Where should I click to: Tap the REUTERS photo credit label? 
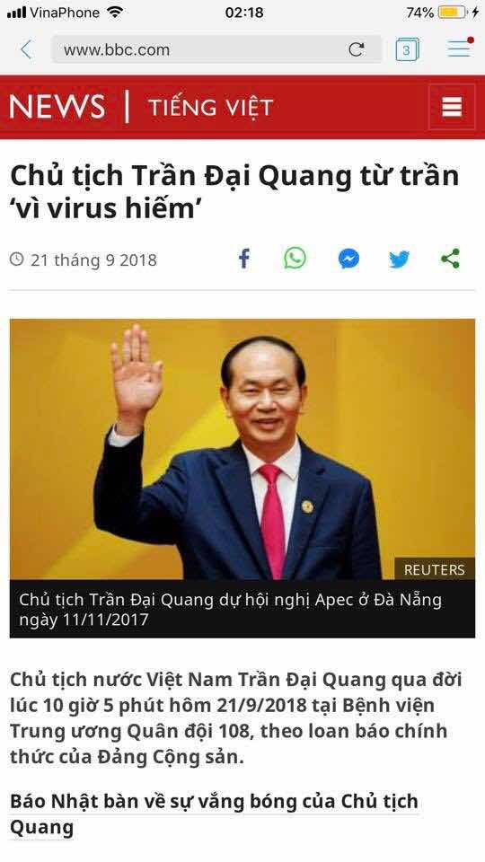point(435,570)
